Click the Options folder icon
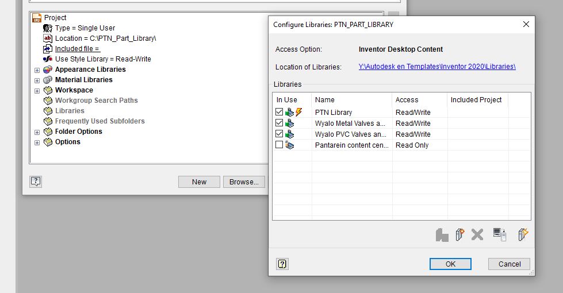This screenshot has width=563, height=293. (x=48, y=142)
